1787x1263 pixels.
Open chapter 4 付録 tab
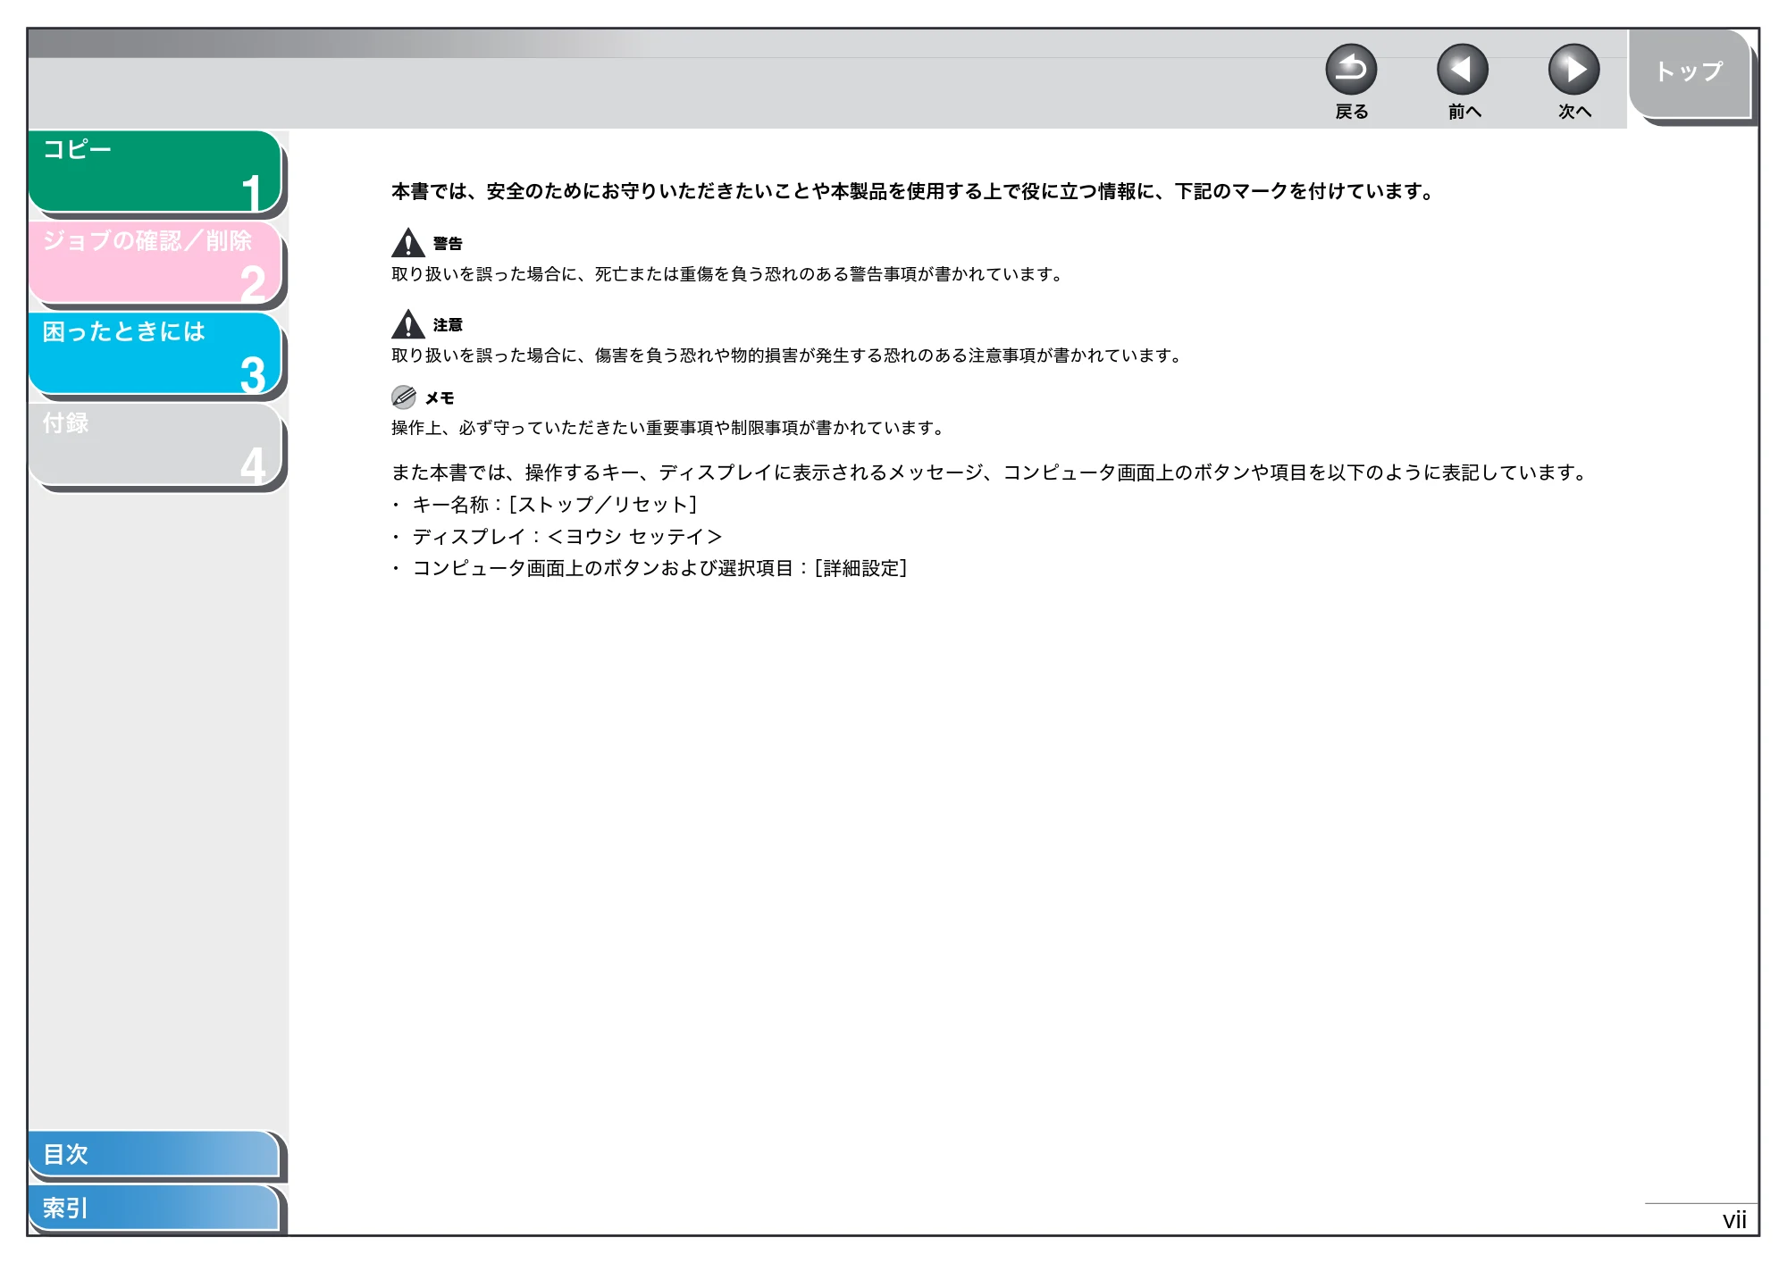click(155, 445)
